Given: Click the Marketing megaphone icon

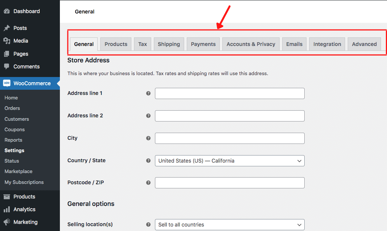Looking at the screenshot, I should click(x=7, y=222).
